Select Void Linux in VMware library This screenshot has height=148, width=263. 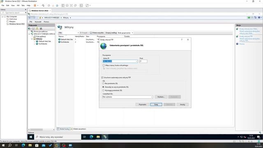(13, 19)
